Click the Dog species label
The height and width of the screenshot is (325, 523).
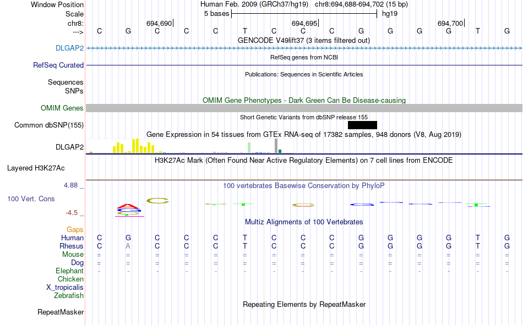[x=77, y=263]
